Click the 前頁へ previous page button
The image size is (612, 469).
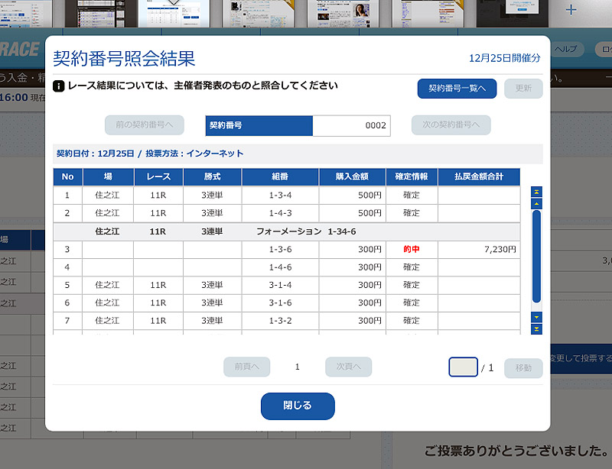click(x=246, y=367)
